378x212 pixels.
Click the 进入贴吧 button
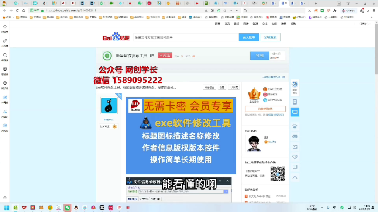coord(249,37)
